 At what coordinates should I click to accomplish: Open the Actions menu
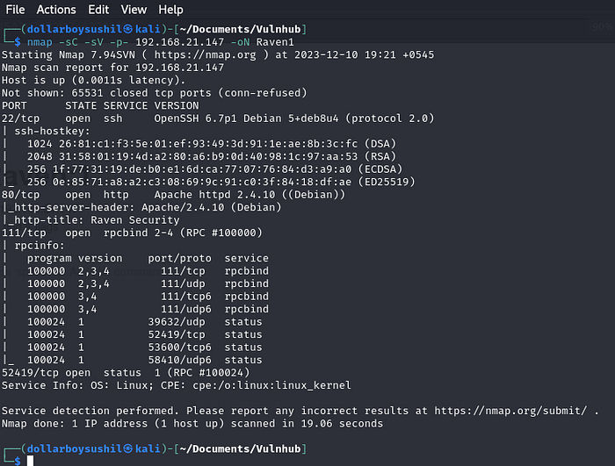56,10
